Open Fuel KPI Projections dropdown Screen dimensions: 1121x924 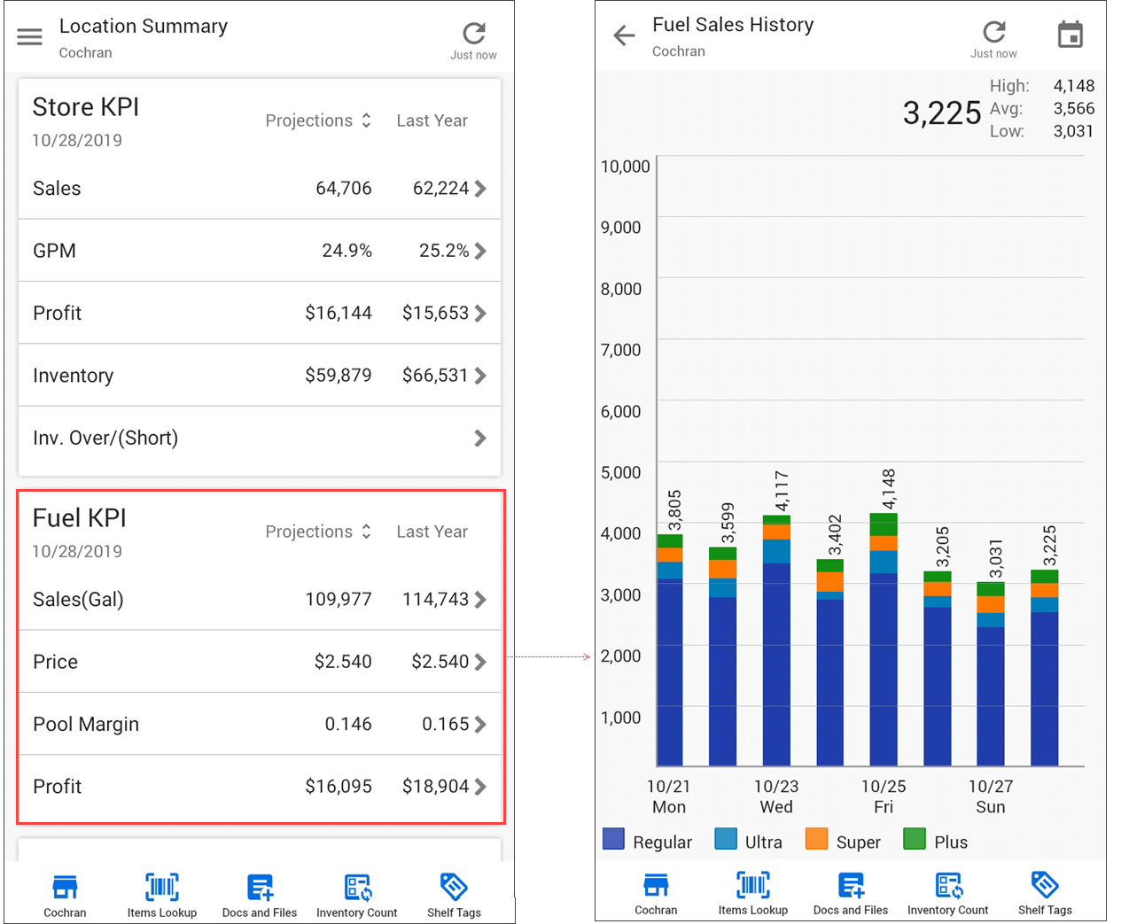(318, 532)
